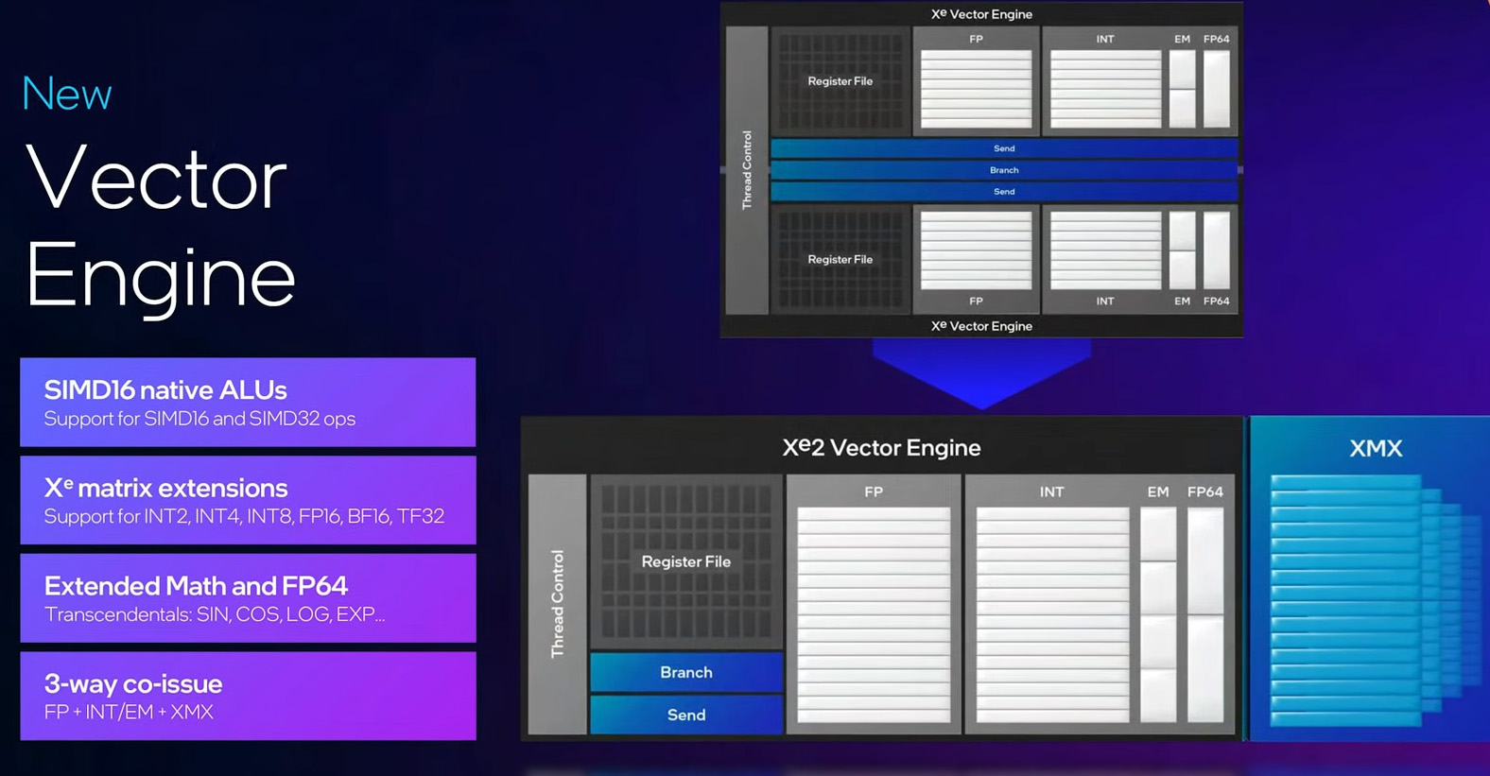Click the upper Register File in Xe Vector Engine diagram

(x=840, y=81)
